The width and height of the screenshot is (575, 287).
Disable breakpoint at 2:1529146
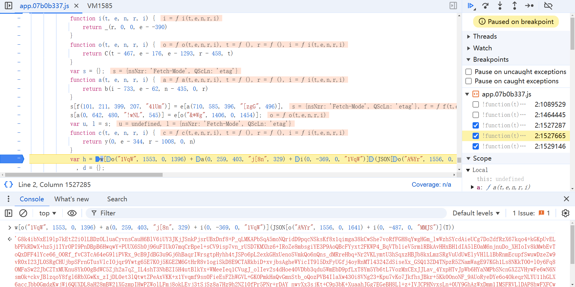pyautogui.click(x=476, y=146)
